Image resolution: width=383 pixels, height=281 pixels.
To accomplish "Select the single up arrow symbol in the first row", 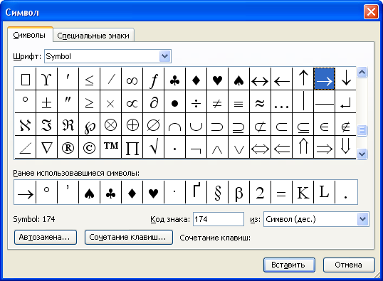I will pyautogui.click(x=303, y=79).
